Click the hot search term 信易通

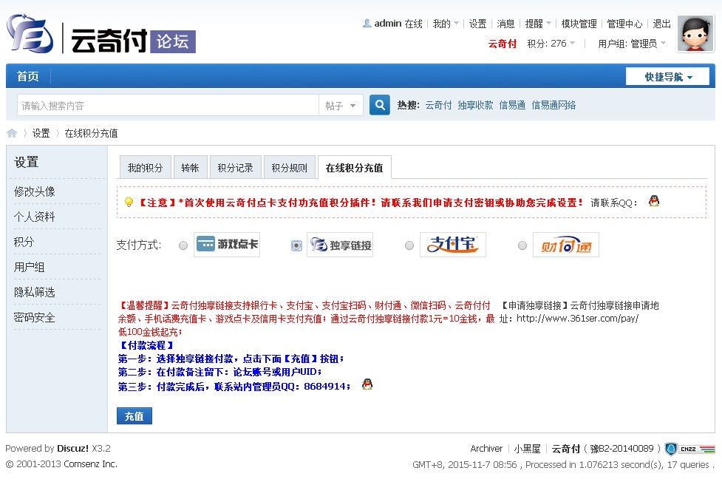pyautogui.click(x=512, y=105)
